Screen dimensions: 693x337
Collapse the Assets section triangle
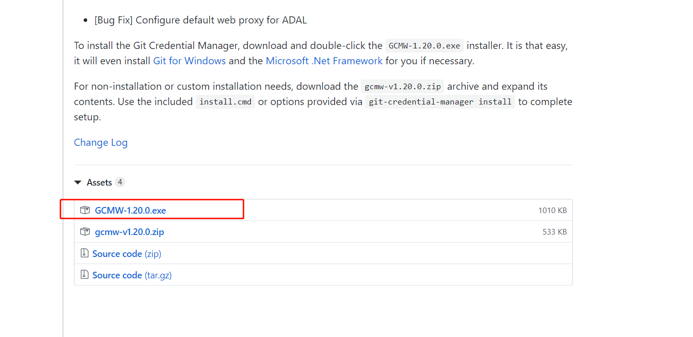(78, 183)
